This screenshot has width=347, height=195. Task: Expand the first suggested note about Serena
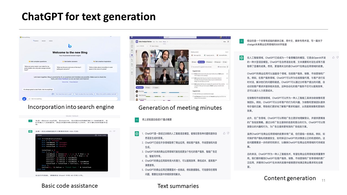[192, 74]
